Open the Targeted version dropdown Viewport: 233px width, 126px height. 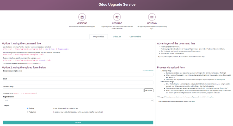click(78, 100)
